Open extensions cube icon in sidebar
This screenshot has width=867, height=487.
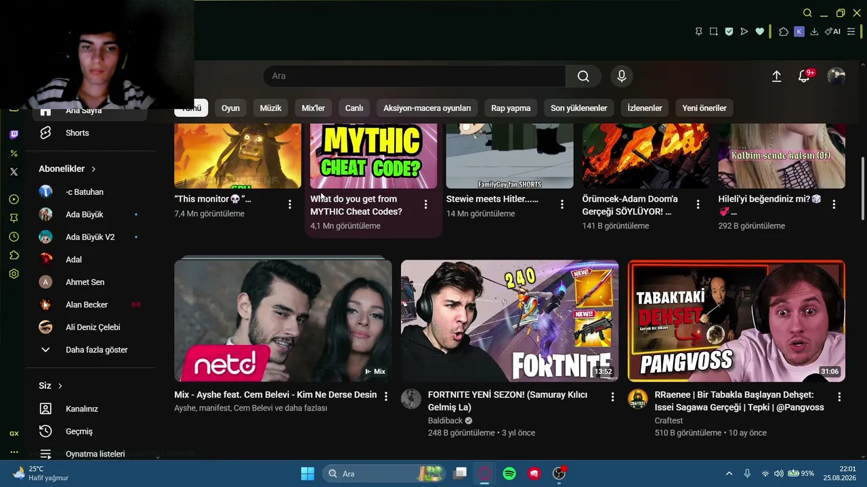[14, 255]
